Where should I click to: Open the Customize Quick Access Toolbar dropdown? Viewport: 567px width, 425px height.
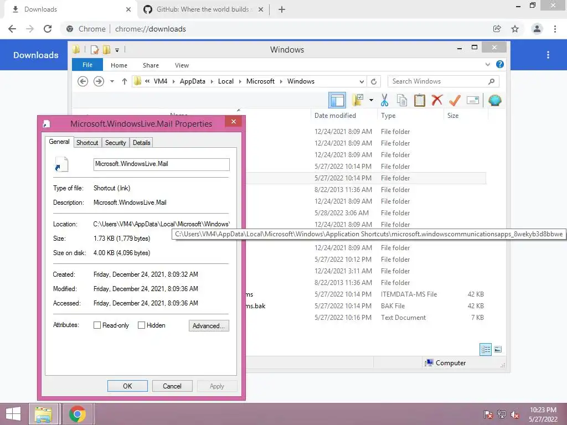pyautogui.click(x=117, y=50)
